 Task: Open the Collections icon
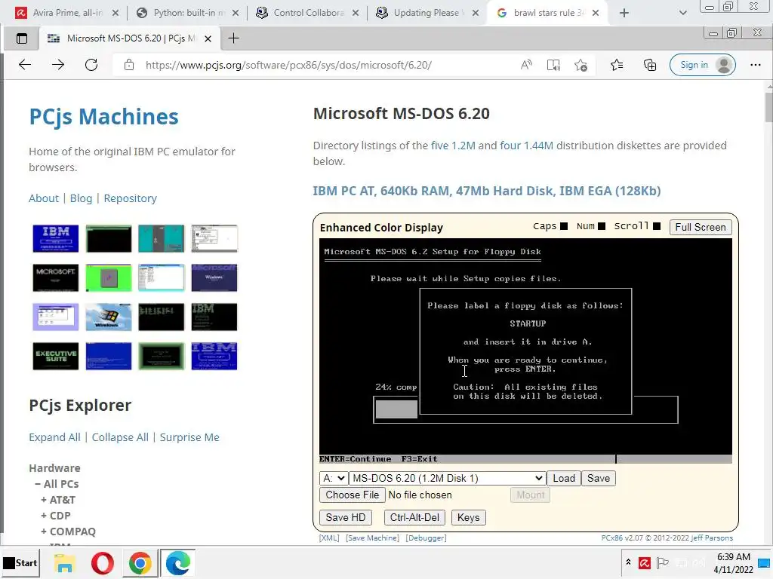[650, 65]
